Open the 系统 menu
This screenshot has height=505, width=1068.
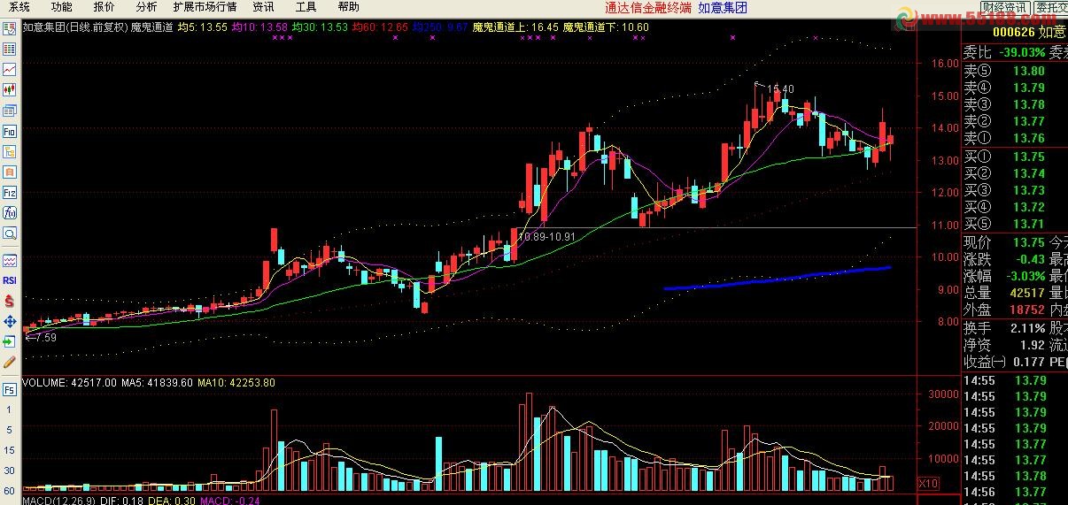(x=19, y=6)
